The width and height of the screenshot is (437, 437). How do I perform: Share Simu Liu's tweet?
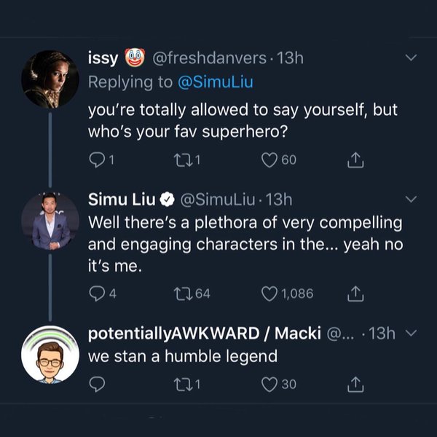click(x=356, y=294)
